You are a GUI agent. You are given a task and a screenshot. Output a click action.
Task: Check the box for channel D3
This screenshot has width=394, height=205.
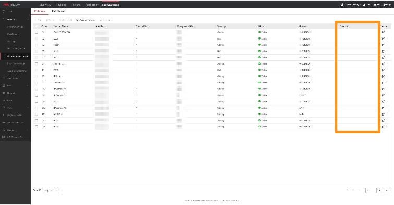[x=36, y=45]
